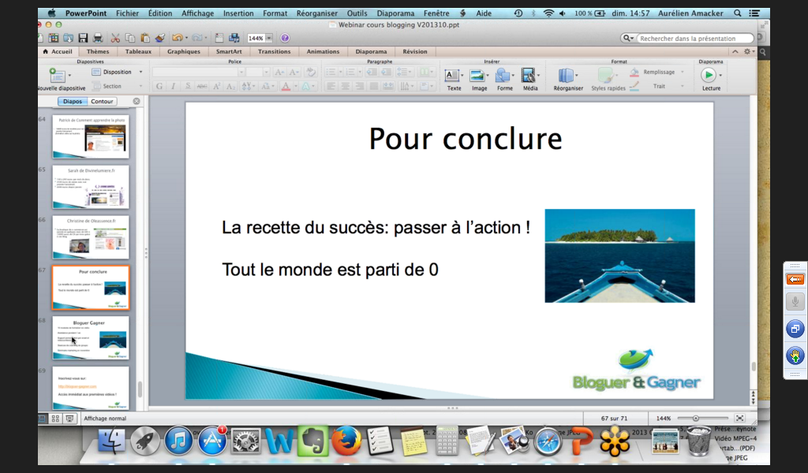Toggle slide sorter view in status bar
This screenshot has height=473, width=808.
[x=56, y=419]
